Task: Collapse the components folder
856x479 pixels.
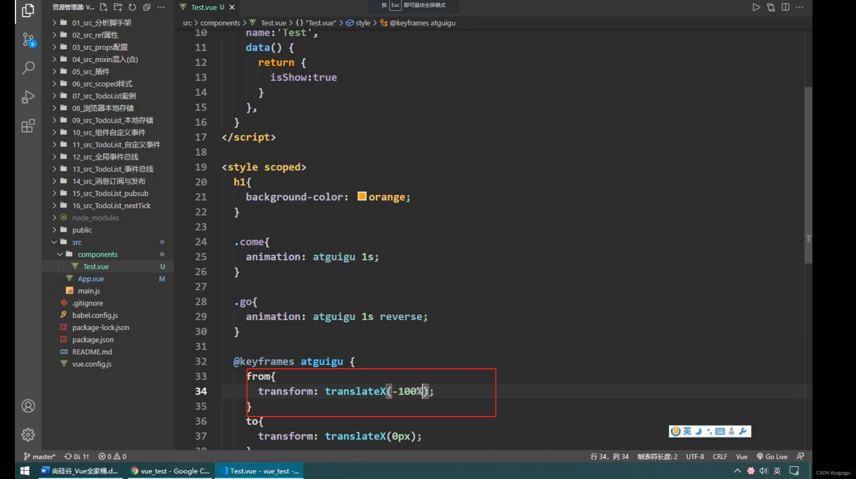Action: (107, 254)
